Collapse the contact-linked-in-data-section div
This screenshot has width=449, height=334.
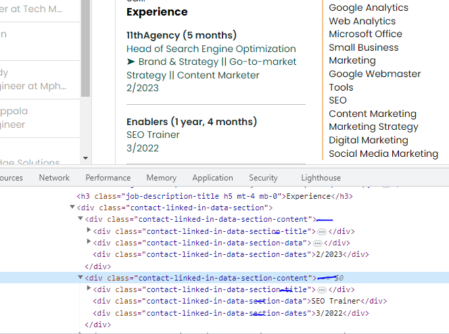point(73,208)
